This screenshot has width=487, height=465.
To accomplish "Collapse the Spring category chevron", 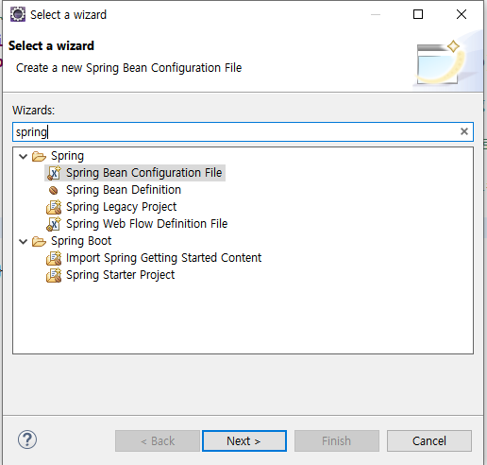I will tap(24, 156).
